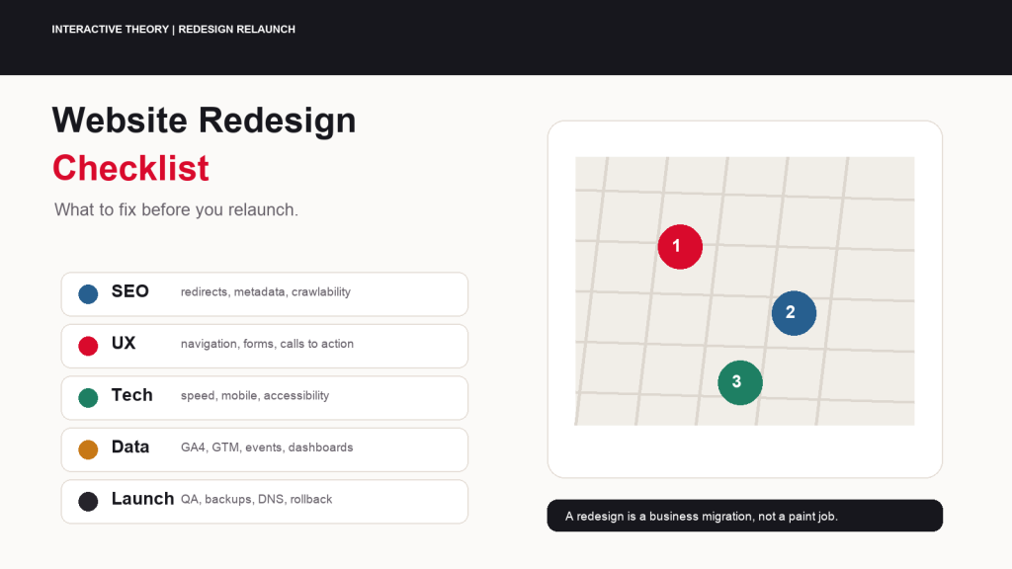The image size is (1012, 569).
Task: Click the Data label
Action: (130, 447)
